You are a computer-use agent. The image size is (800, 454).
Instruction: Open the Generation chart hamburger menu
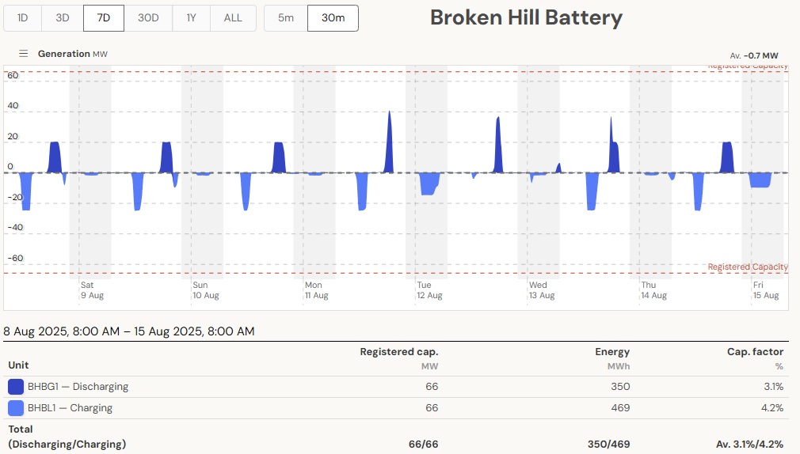pyautogui.click(x=23, y=54)
